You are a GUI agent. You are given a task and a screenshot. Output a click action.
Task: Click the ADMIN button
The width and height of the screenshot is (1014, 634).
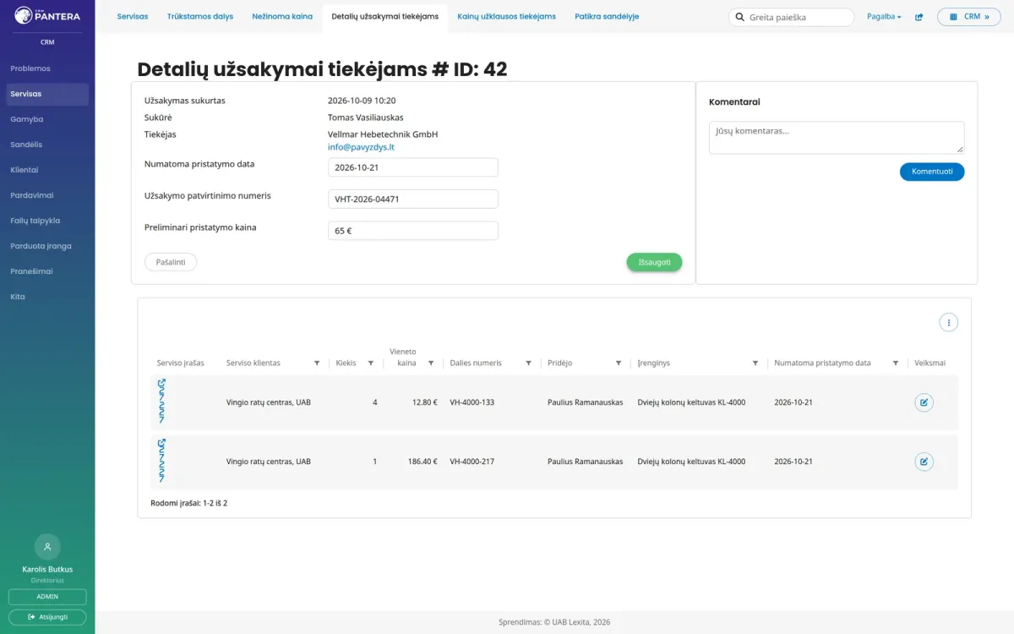tap(47, 597)
